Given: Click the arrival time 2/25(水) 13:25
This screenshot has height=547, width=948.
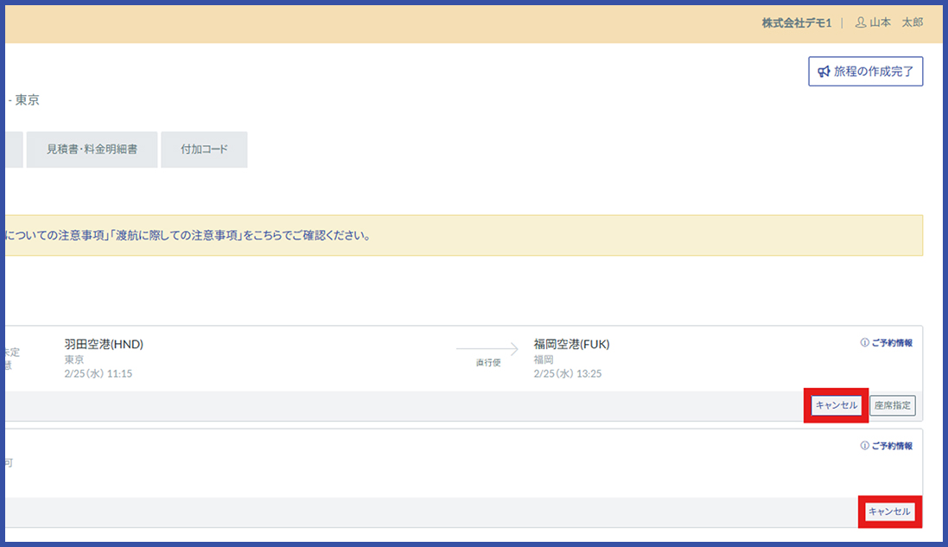Looking at the screenshot, I should [567, 374].
